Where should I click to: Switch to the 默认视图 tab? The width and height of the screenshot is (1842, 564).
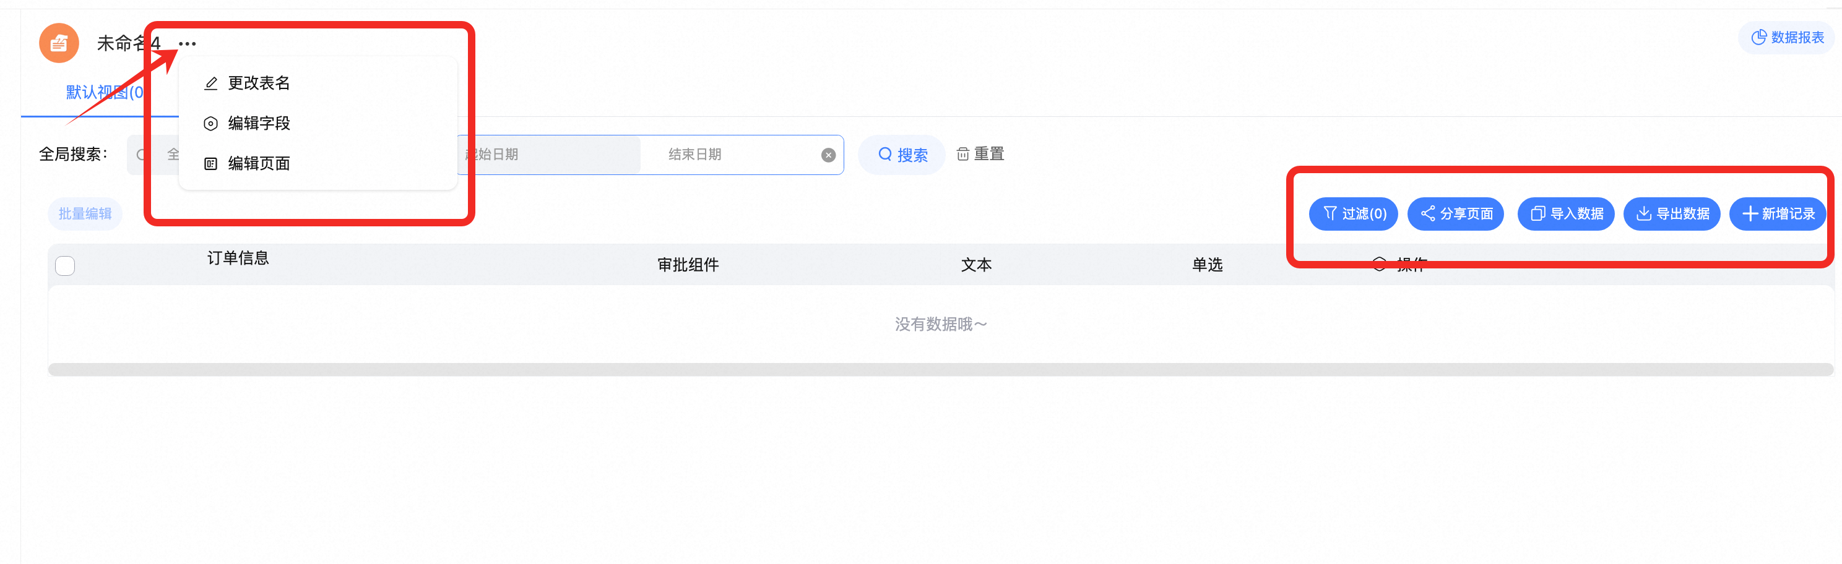tap(105, 92)
